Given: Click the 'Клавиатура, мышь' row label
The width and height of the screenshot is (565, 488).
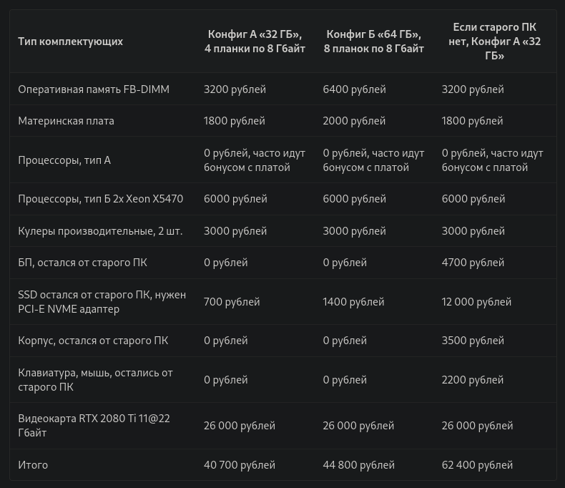Looking at the screenshot, I should point(96,380).
